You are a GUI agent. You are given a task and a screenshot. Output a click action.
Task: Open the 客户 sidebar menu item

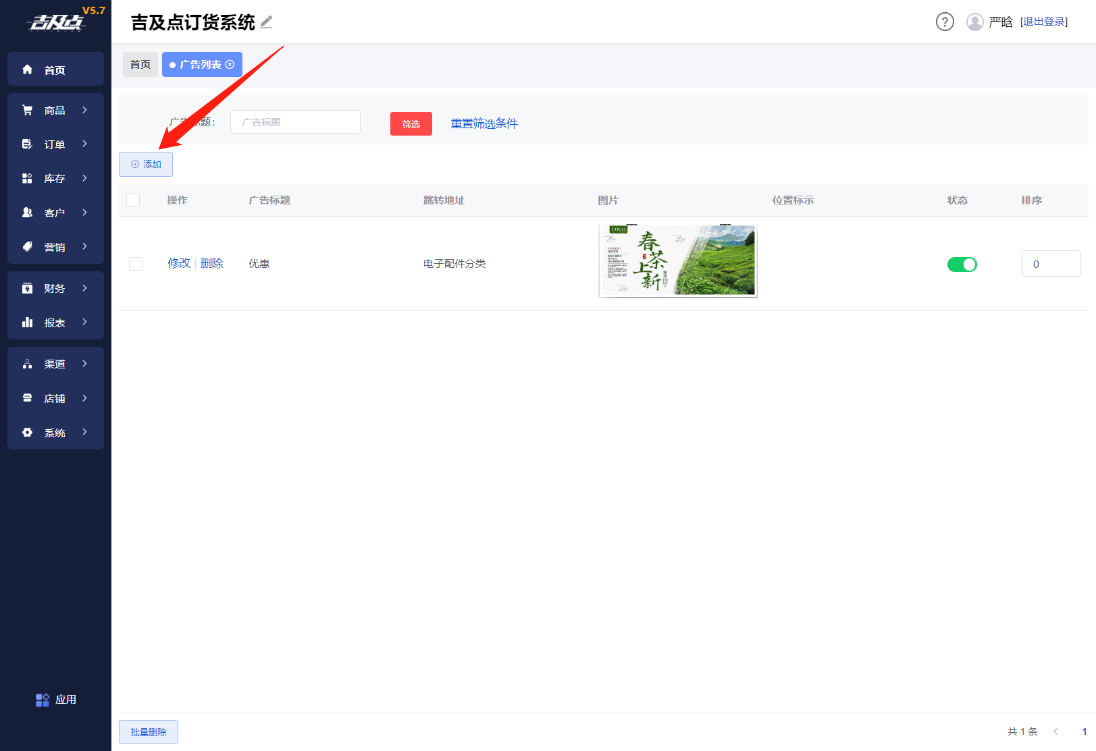(x=55, y=213)
